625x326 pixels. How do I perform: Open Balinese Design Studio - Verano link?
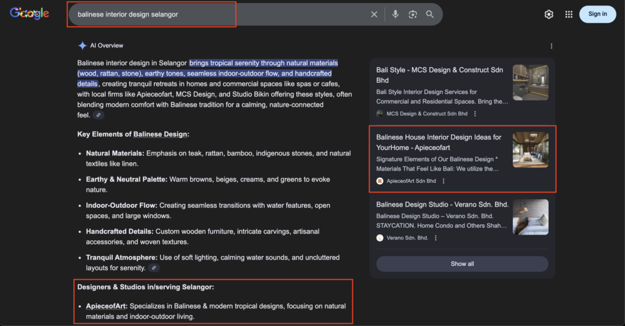442,205
